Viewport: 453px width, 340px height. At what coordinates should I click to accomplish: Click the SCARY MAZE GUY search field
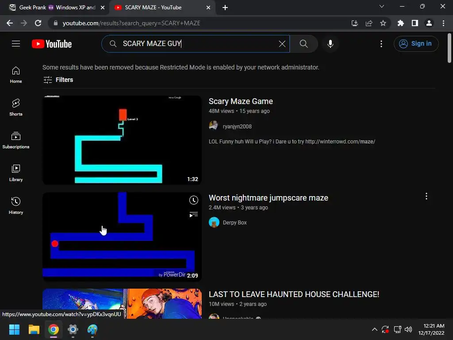(x=196, y=44)
